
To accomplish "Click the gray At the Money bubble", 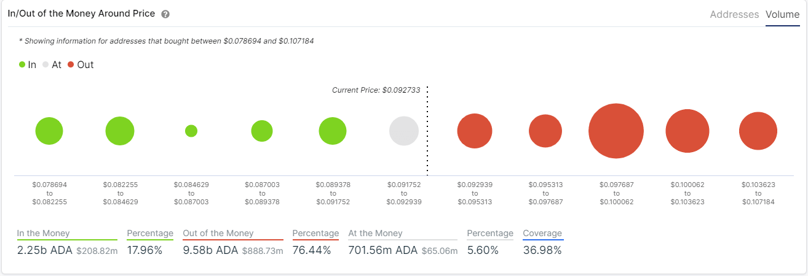I will pos(404,131).
